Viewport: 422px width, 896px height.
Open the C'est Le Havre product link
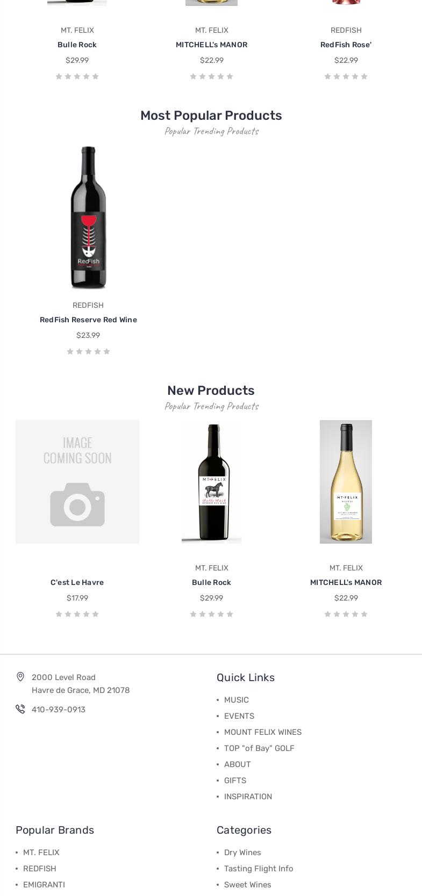coord(77,582)
